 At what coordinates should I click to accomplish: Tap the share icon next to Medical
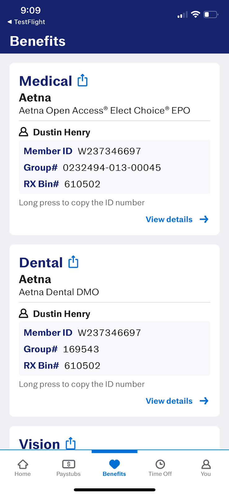(82, 80)
